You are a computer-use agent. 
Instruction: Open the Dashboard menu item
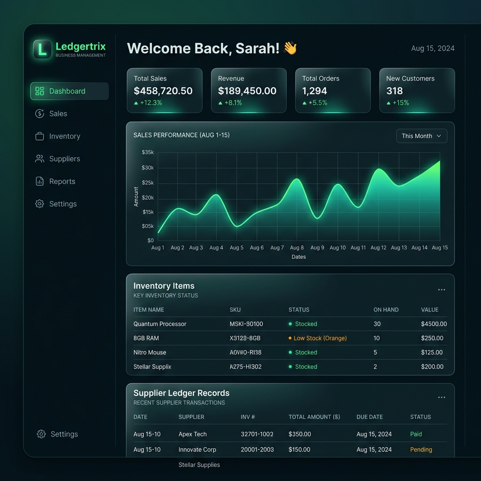click(x=70, y=91)
